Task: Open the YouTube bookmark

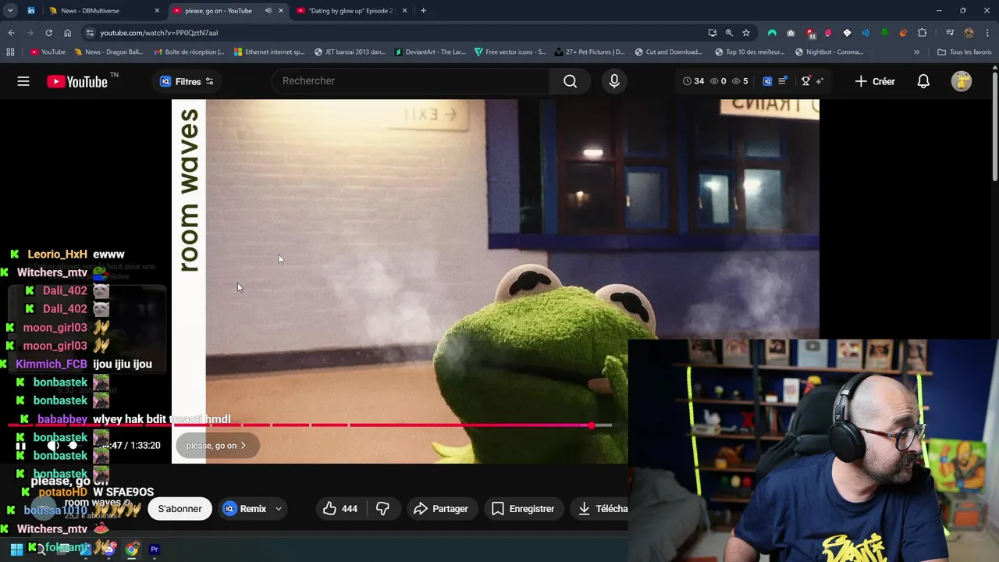Action: 48,52
